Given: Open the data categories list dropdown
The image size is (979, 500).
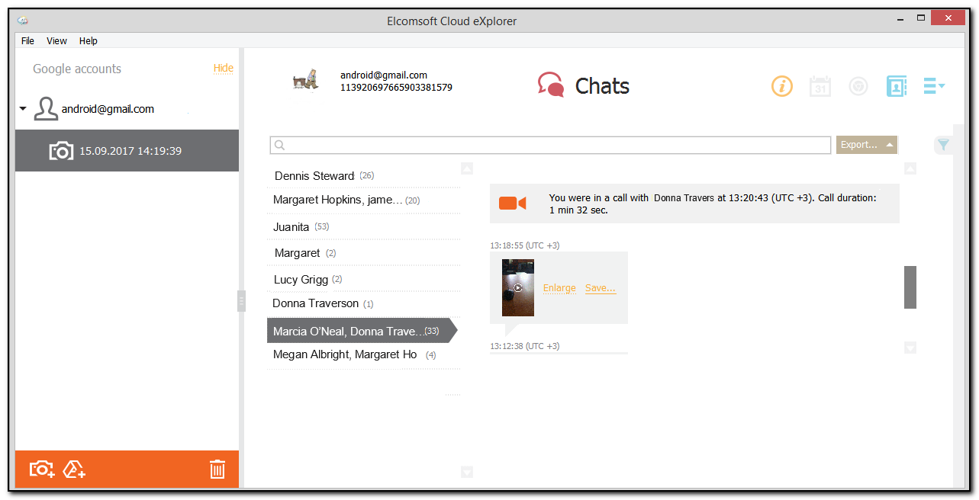Looking at the screenshot, I should [x=934, y=86].
